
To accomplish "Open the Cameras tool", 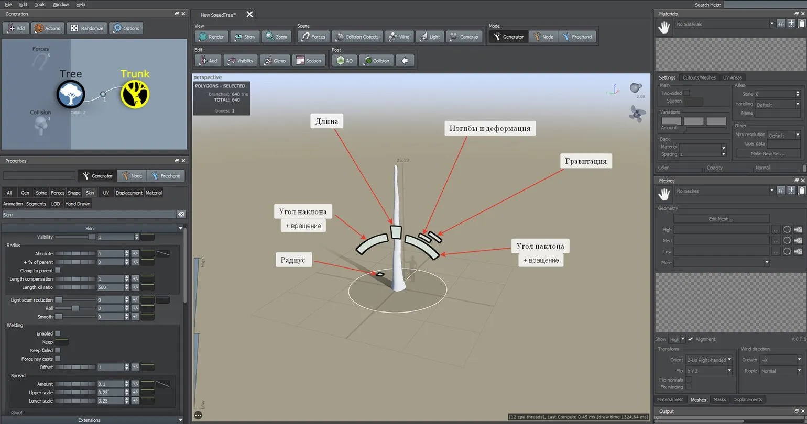I will click(463, 37).
